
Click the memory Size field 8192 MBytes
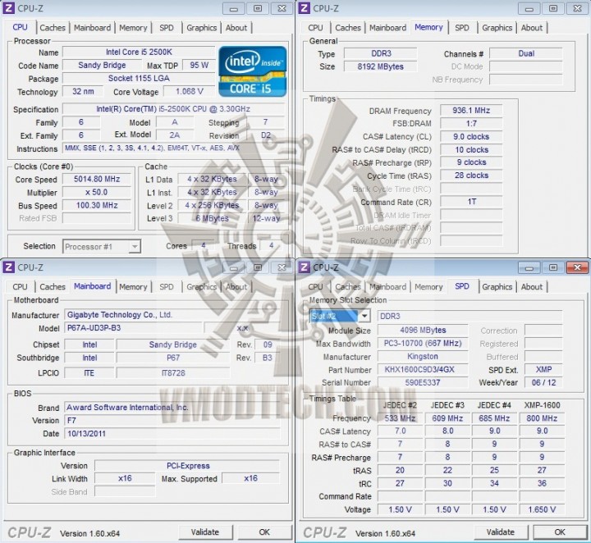pos(380,66)
